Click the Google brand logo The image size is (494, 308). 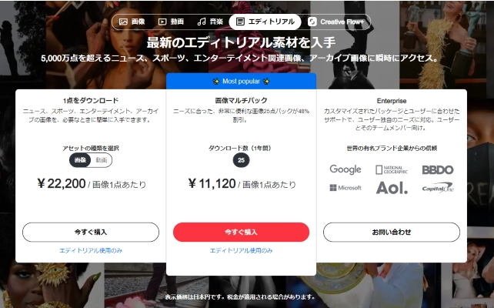[x=345, y=169]
